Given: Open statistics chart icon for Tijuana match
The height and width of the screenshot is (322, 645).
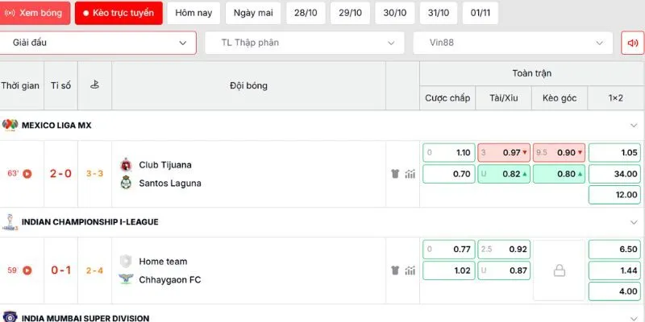Looking at the screenshot, I should 410,174.
